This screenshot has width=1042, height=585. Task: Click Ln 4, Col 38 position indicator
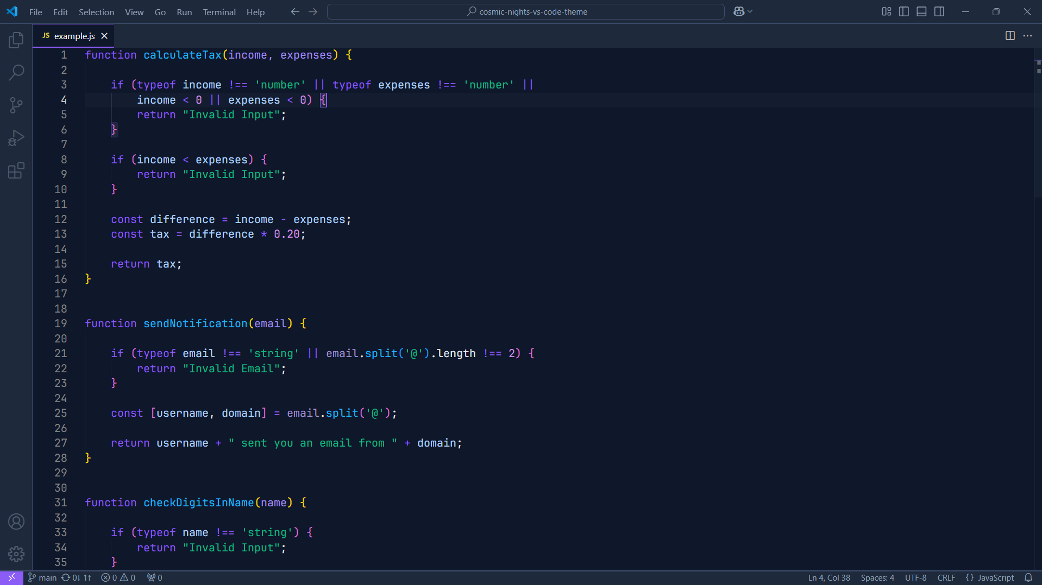pyautogui.click(x=829, y=578)
